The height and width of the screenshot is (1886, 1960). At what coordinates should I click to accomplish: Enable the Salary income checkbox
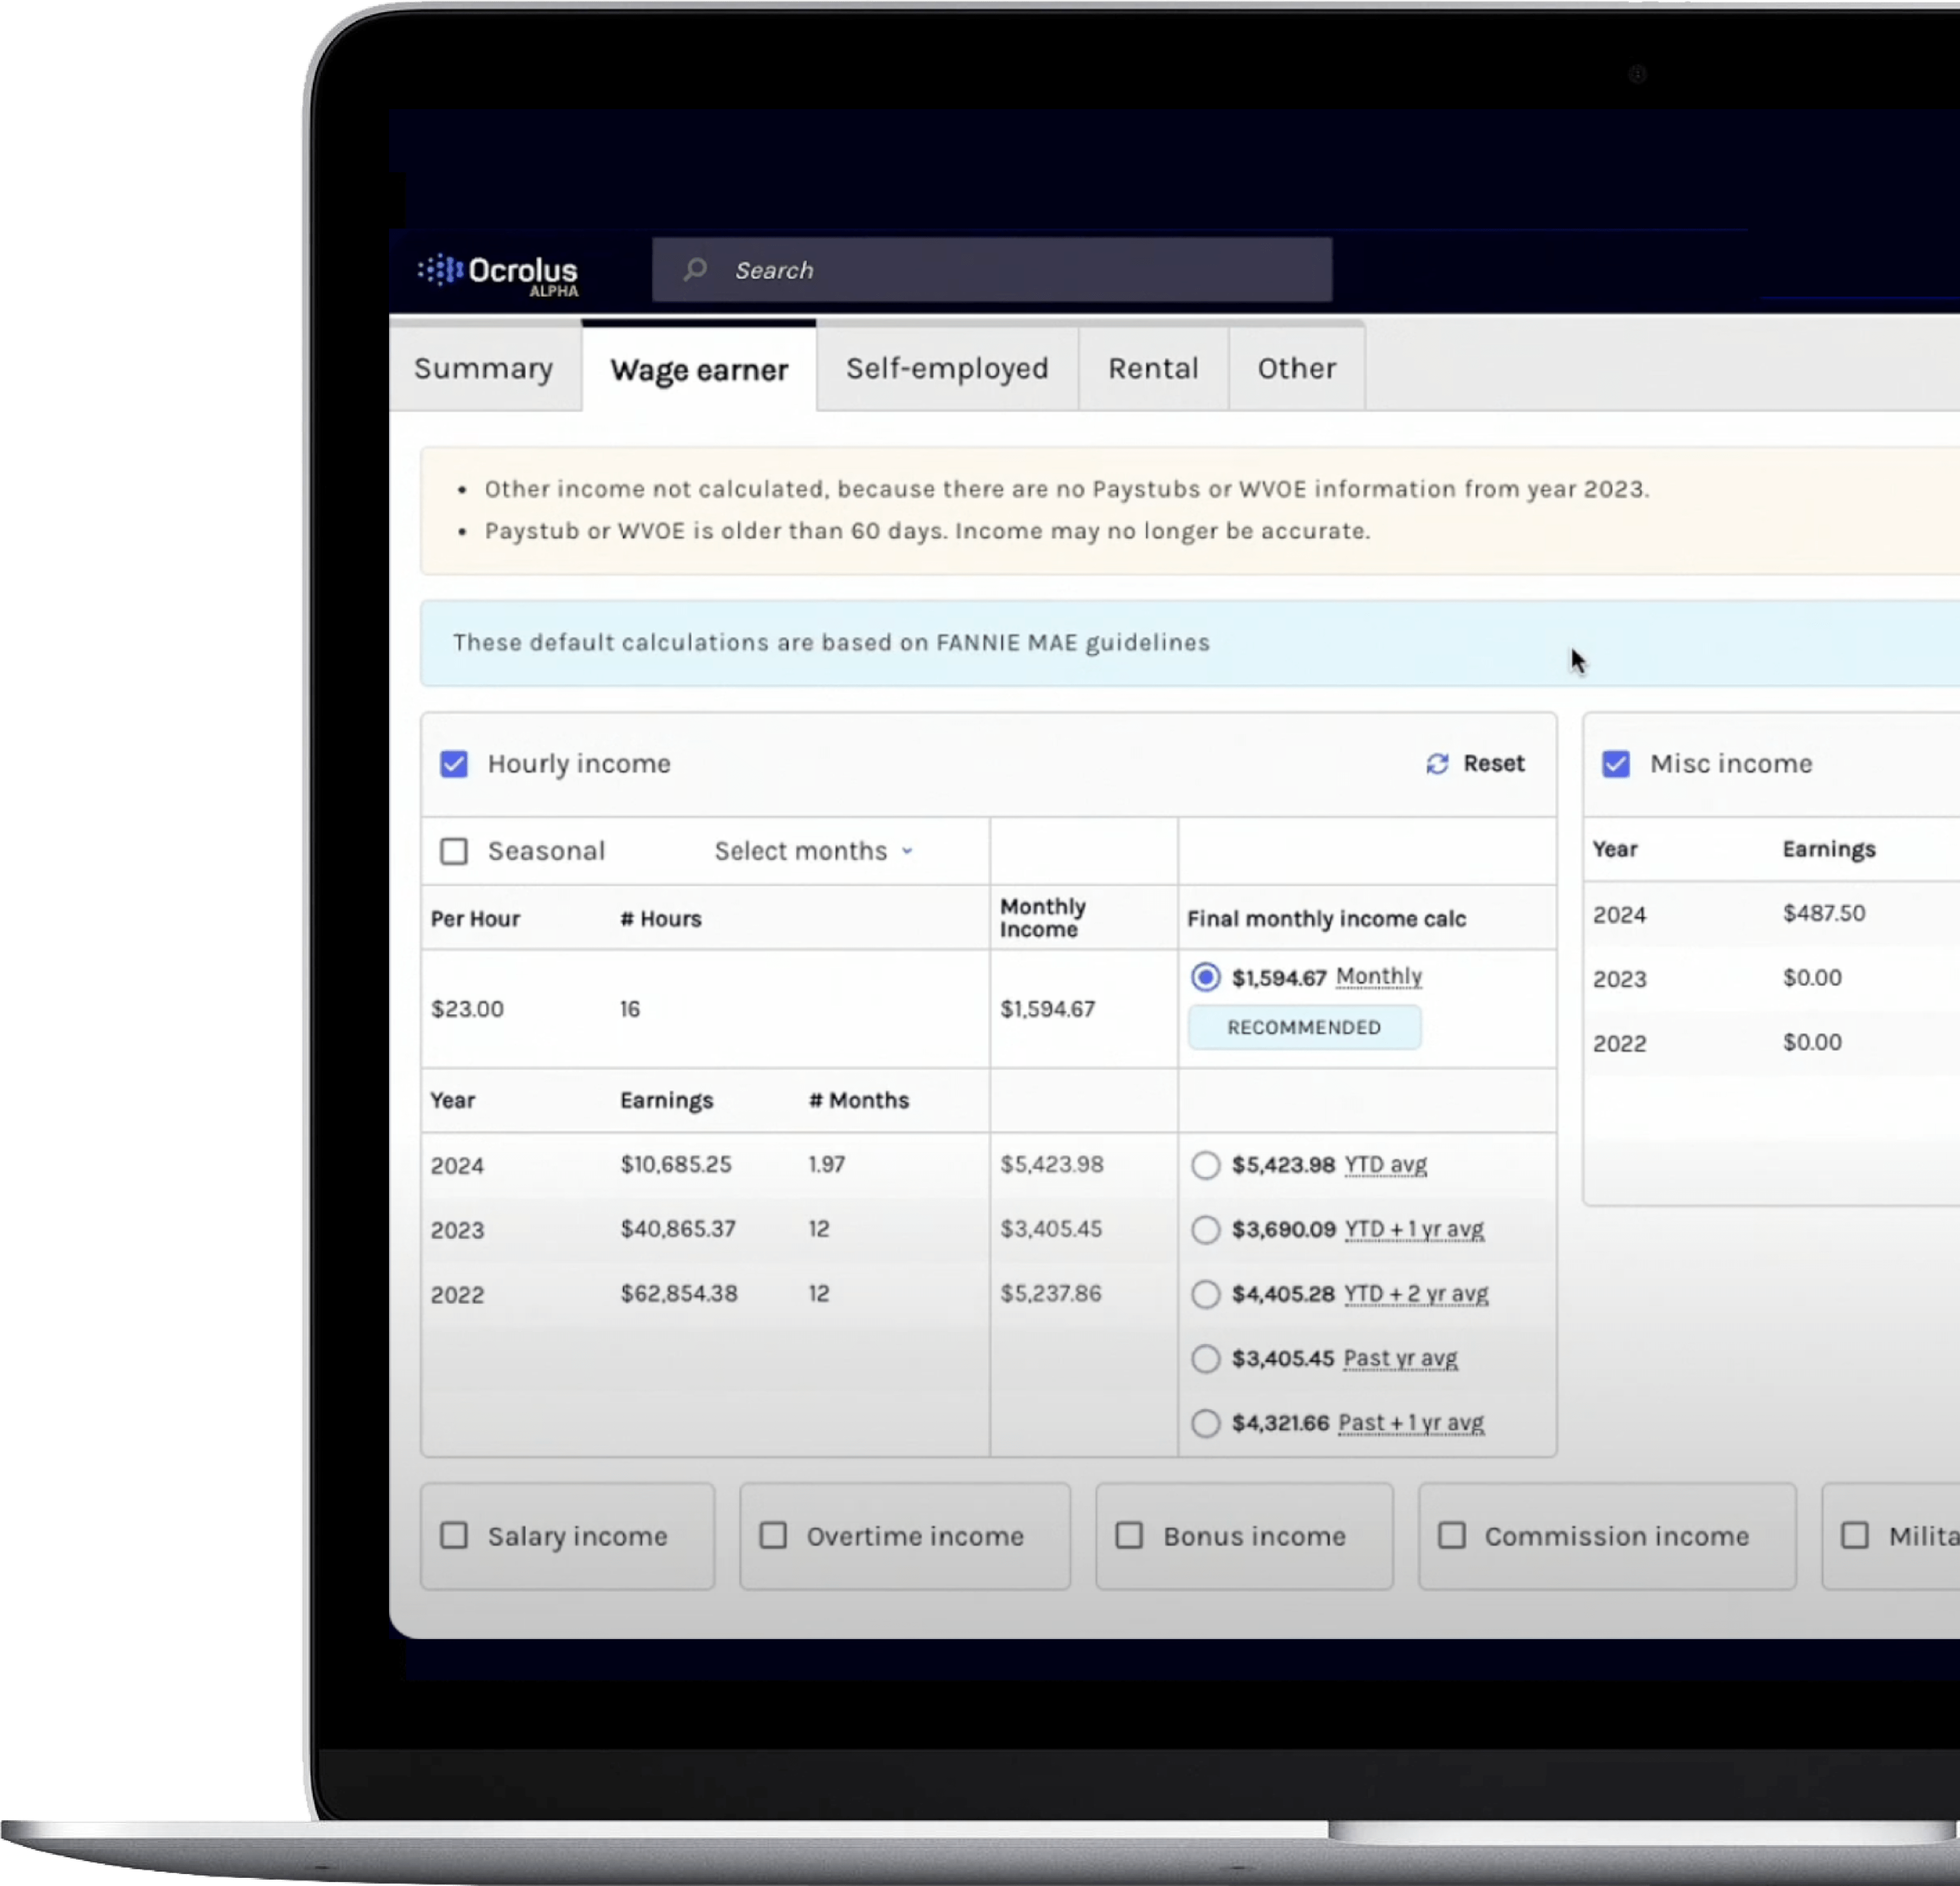454,1535
